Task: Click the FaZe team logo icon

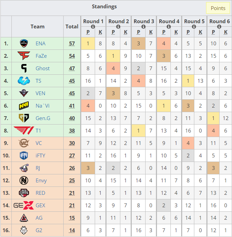Action: coord(24,56)
